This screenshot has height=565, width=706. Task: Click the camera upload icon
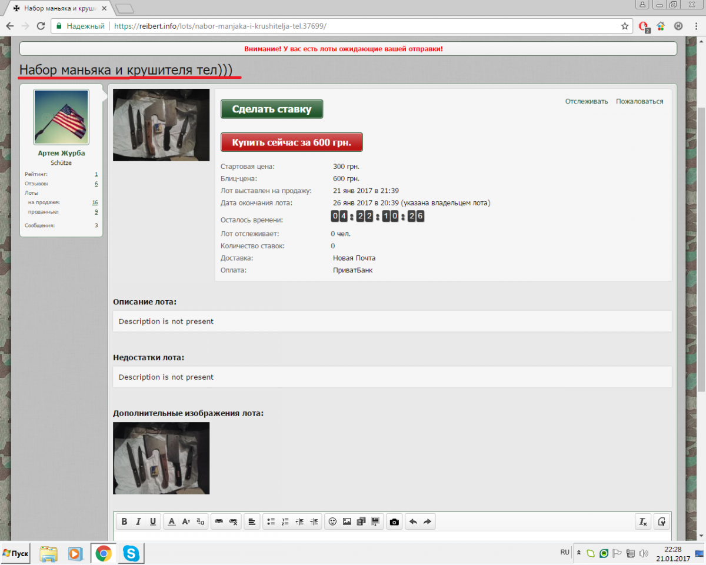(394, 521)
